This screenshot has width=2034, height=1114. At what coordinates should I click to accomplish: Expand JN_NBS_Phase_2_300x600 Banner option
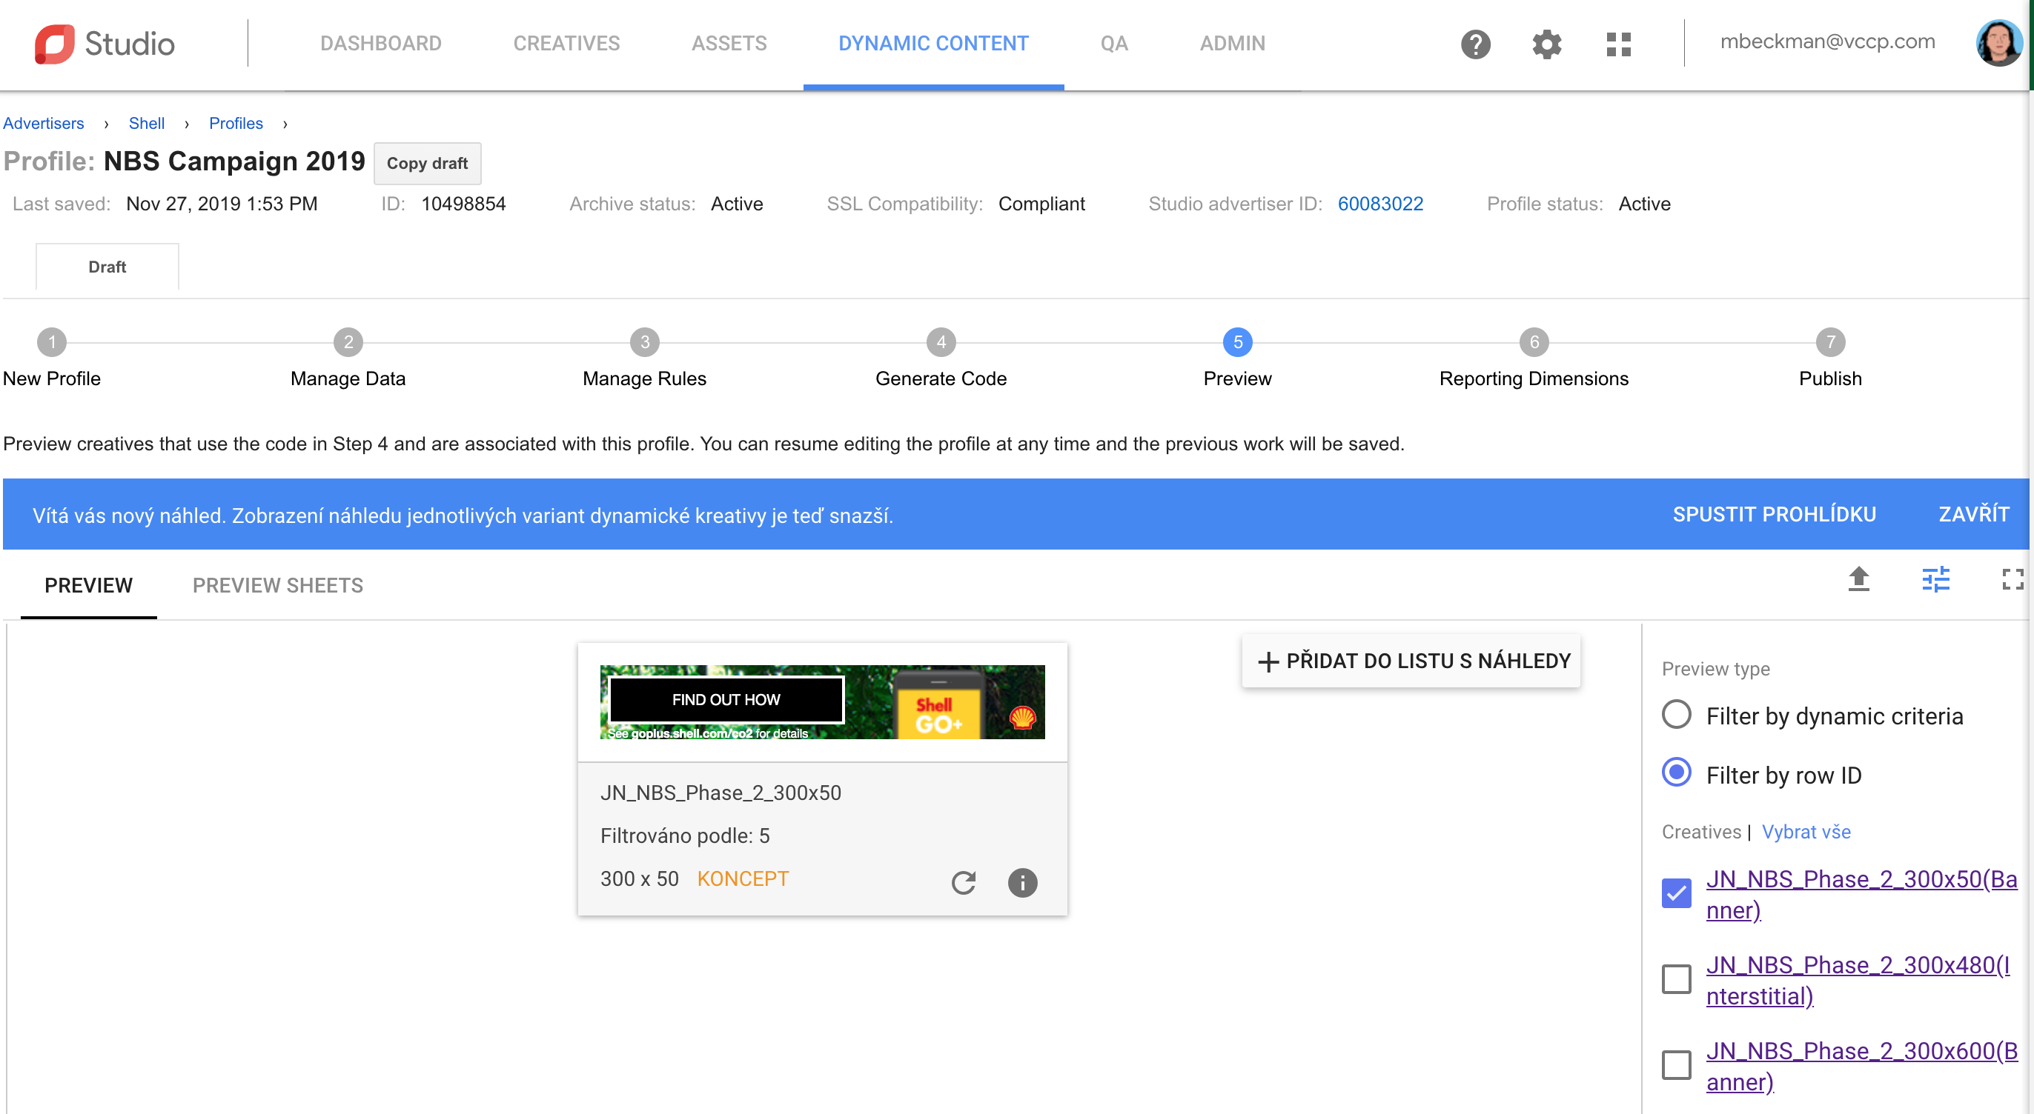(x=1677, y=1063)
